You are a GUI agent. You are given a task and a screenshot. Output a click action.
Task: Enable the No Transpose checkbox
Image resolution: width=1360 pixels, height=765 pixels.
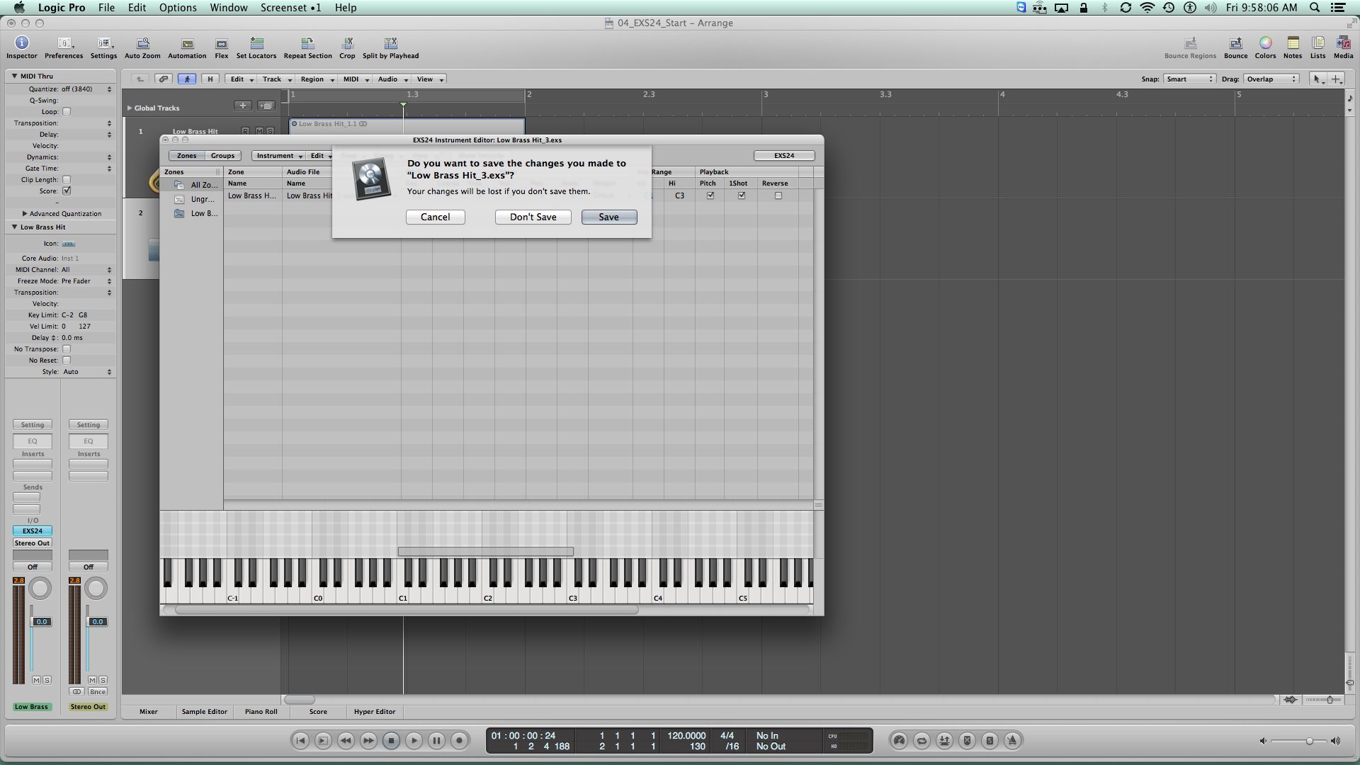pos(67,349)
